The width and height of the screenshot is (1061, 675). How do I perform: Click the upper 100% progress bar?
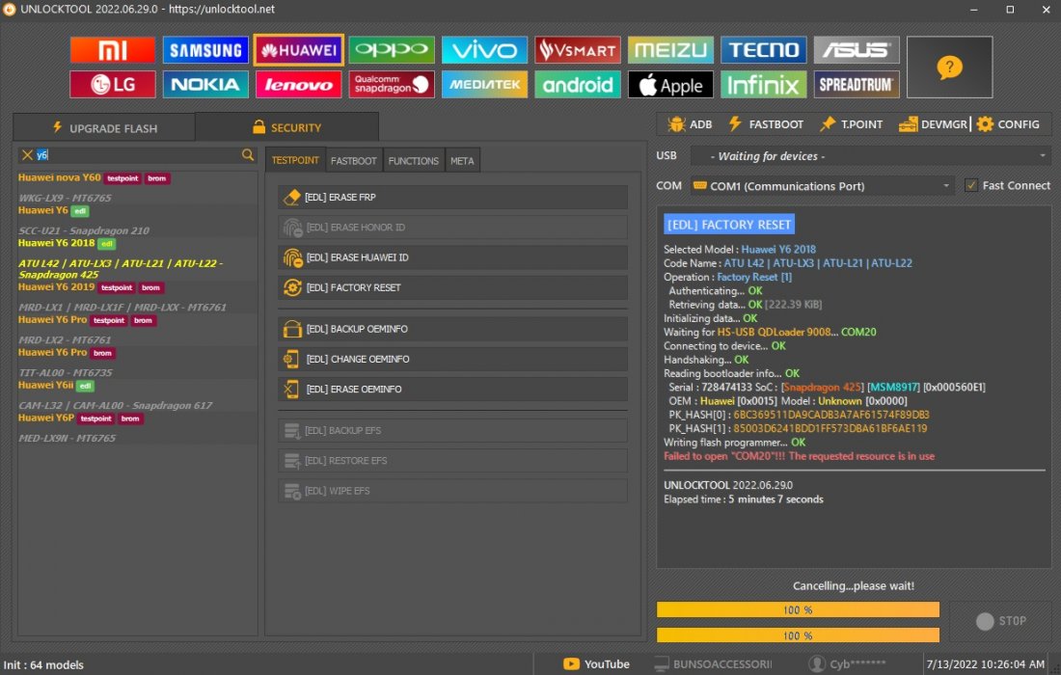[798, 610]
